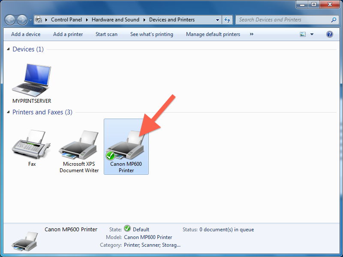Click the Model value Canon MP600 Printer
The width and height of the screenshot is (343, 257).
tap(148, 237)
